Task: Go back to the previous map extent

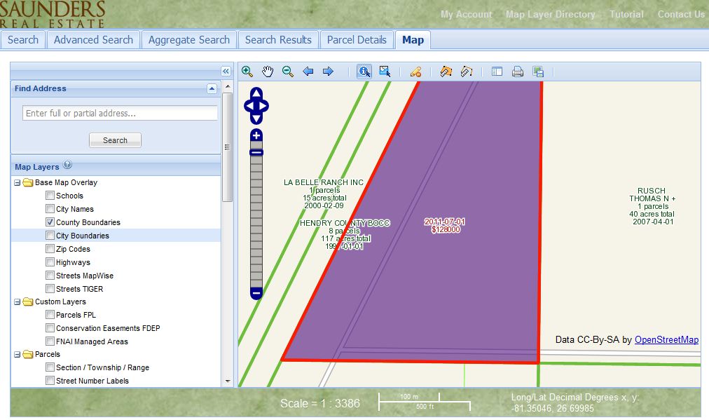Action: tap(308, 71)
